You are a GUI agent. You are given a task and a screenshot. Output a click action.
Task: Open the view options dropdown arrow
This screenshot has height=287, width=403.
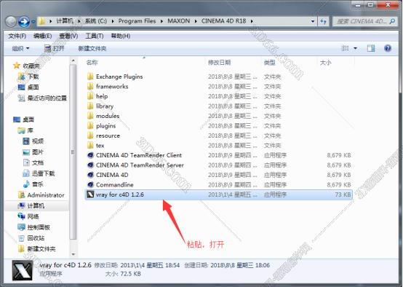[x=355, y=48]
